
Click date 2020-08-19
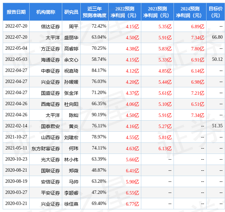(16, 181)
